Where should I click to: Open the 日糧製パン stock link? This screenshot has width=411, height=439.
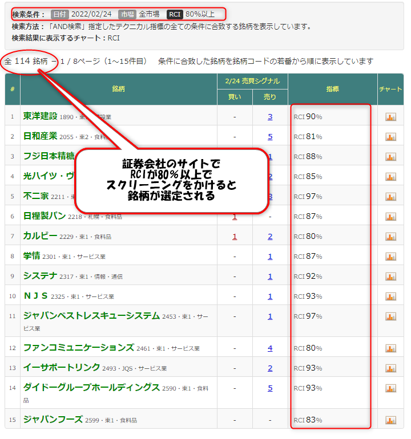(x=45, y=216)
